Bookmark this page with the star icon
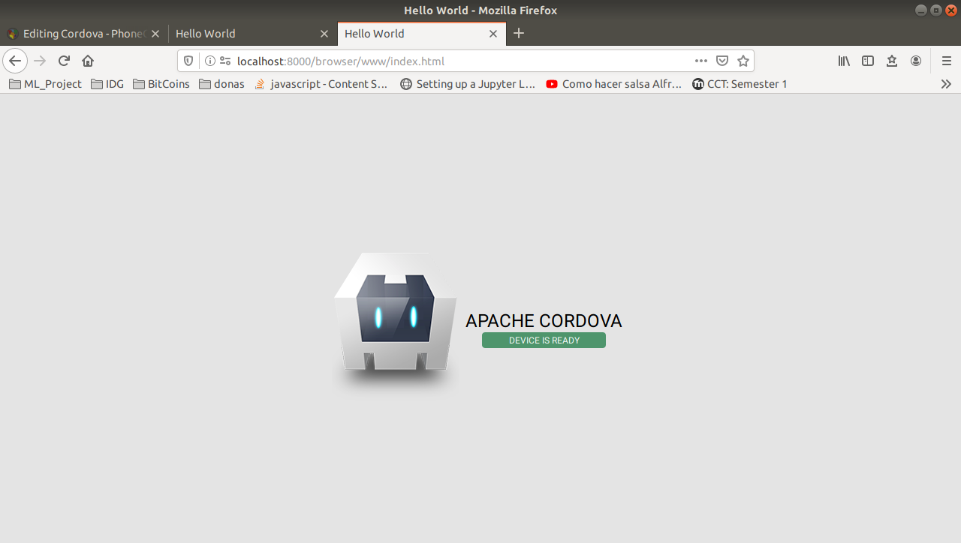 click(743, 61)
